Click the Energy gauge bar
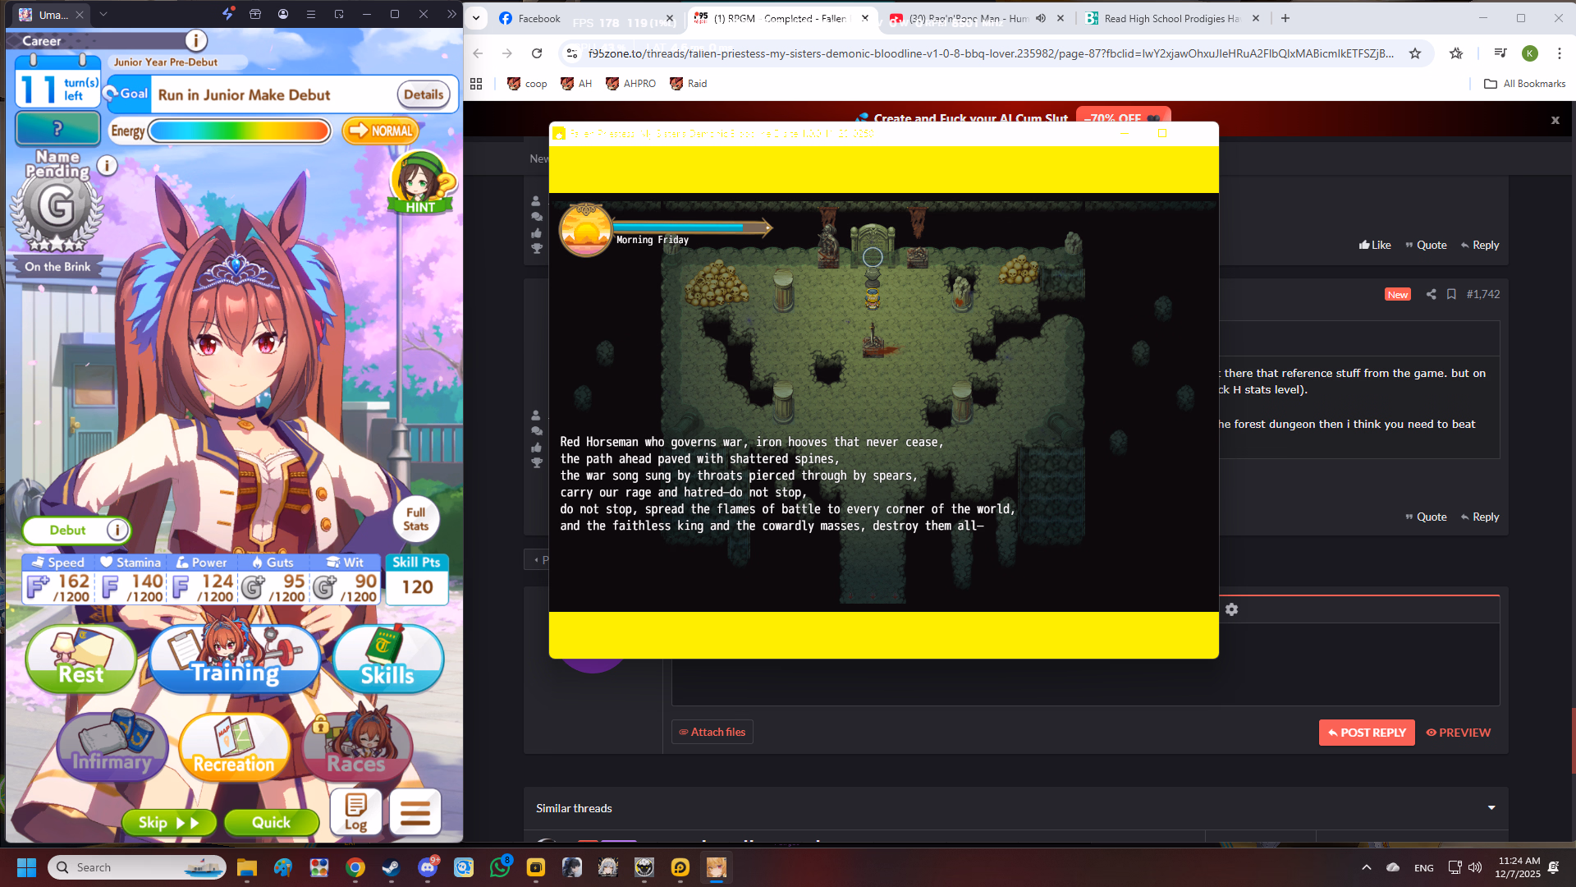Screen dimensions: 1576x887 [x=239, y=131]
